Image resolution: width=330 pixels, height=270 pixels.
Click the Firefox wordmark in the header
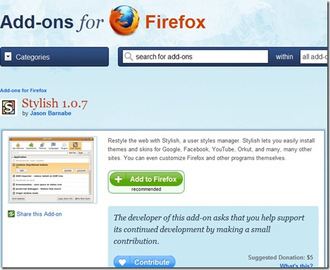(x=175, y=22)
